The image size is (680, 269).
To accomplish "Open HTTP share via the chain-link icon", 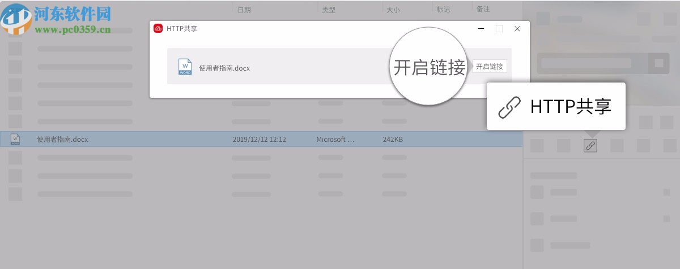I will pos(590,146).
